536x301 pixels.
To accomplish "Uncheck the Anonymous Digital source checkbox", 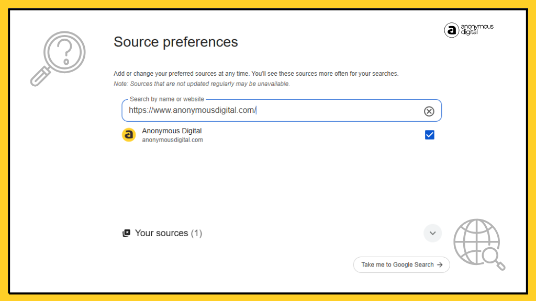I will (429, 135).
